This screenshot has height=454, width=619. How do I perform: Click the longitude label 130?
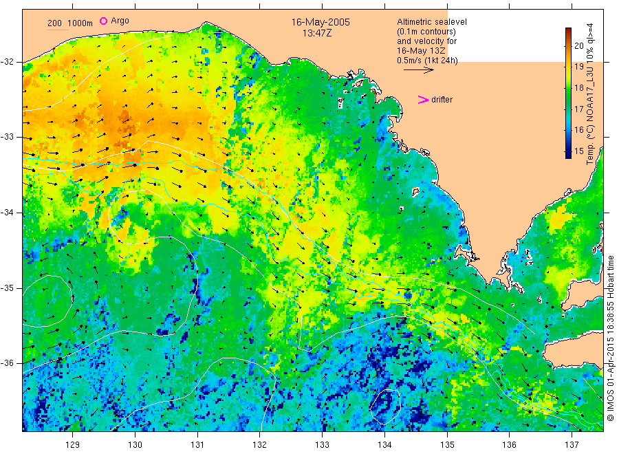135,445
